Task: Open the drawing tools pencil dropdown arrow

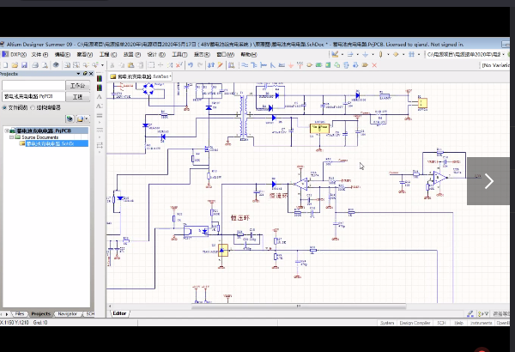Action: 342,54
